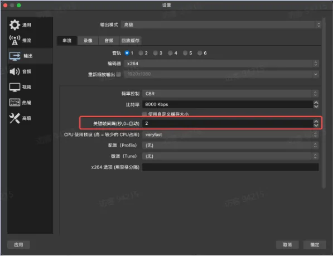Switch to the Audio (音频) tab
Image resolution: width=333 pixels, height=256 pixels.
pos(109,41)
